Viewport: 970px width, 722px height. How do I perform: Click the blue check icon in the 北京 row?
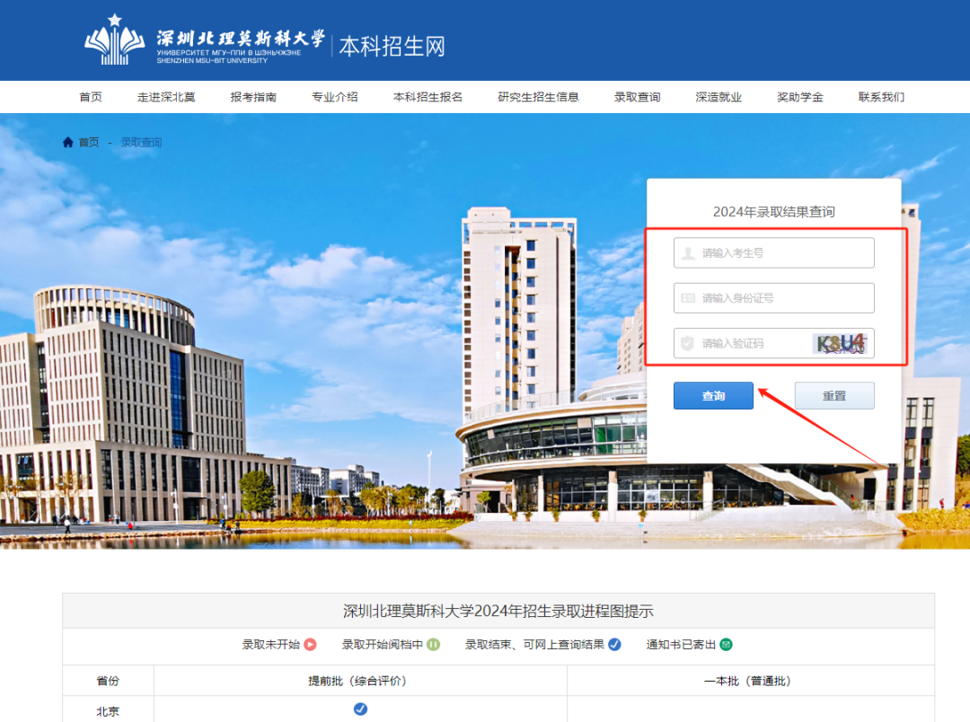pyautogui.click(x=360, y=709)
